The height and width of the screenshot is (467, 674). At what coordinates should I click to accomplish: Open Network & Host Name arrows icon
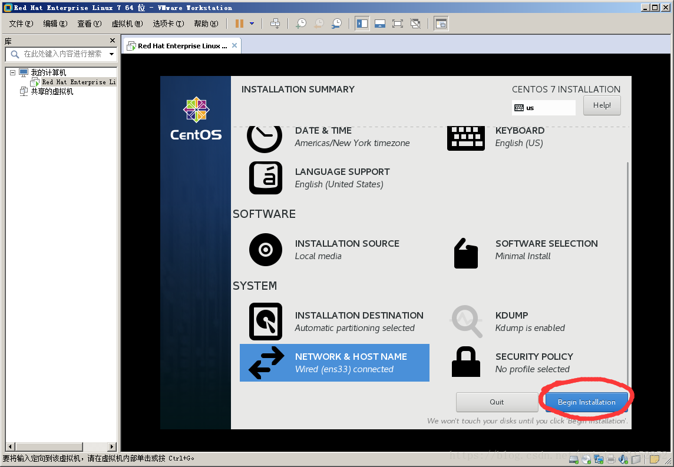tap(266, 363)
